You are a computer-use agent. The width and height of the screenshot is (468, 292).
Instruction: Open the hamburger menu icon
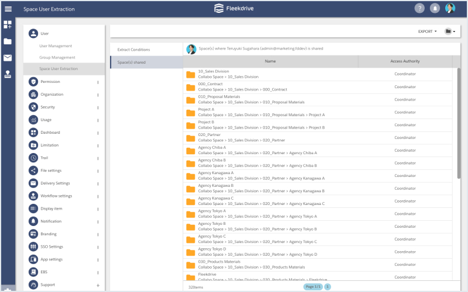pos(8,9)
